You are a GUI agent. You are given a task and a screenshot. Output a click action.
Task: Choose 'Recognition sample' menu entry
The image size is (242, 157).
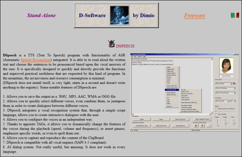point(191,106)
